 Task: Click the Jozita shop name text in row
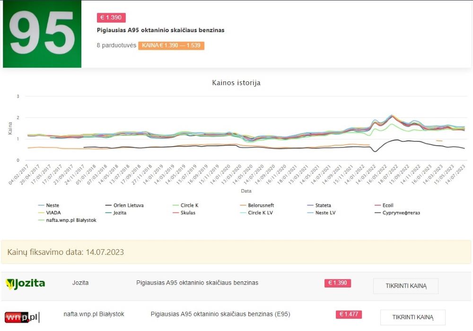point(80,283)
